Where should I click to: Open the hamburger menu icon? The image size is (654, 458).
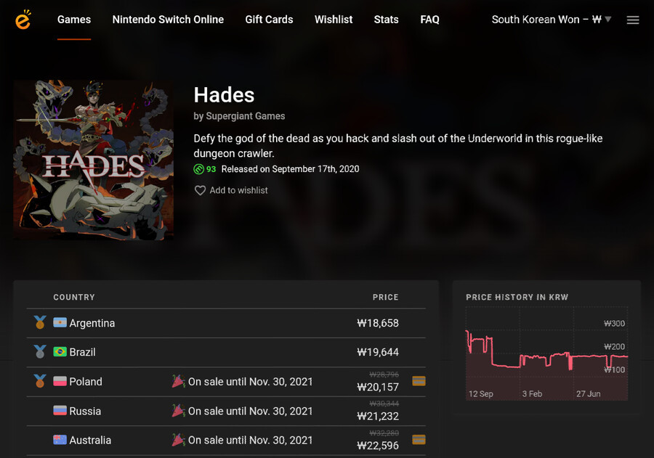click(x=633, y=20)
